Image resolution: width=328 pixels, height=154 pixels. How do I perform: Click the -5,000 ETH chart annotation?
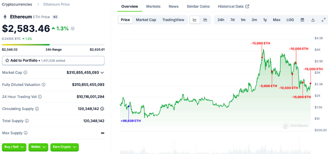[268, 86]
